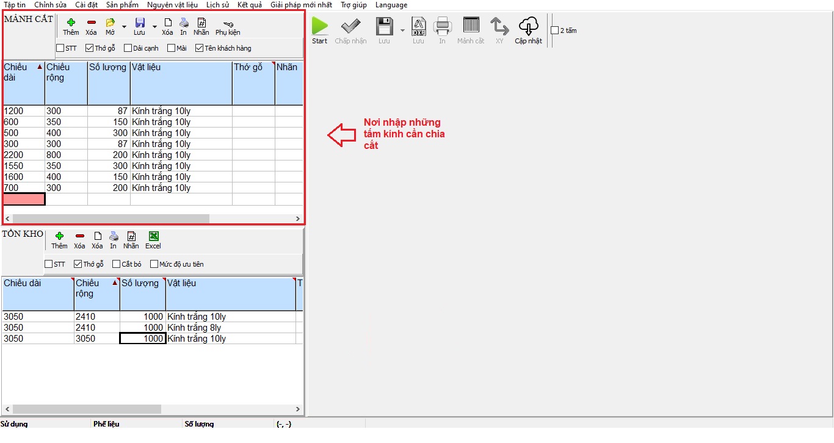The image size is (834, 443).
Task: Click the red Xóa minus icon in Mảnh cắt
Action: coord(91,23)
